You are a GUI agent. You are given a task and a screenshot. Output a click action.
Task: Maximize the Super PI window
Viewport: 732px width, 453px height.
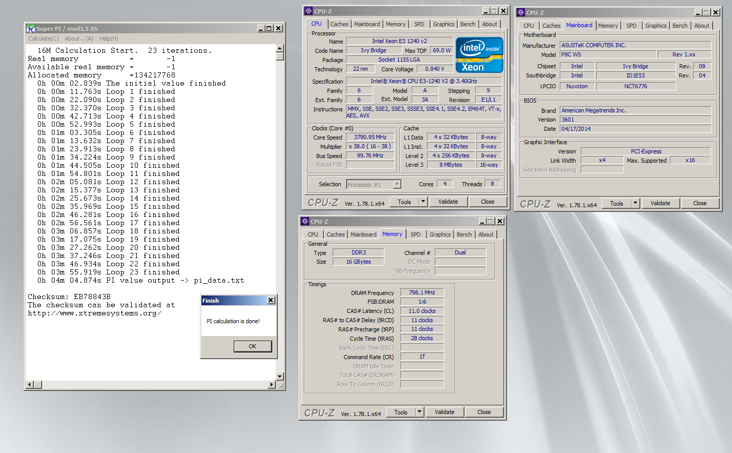click(270, 28)
